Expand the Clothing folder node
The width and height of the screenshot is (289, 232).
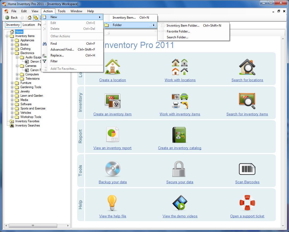pyautogui.click(x=12, y=49)
